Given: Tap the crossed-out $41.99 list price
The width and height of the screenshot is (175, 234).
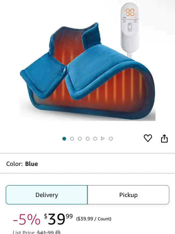Looking at the screenshot, I should (45, 232).
